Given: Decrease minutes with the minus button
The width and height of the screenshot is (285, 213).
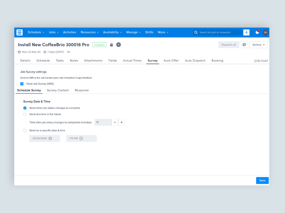Looking at the screenshot, I should 115,122.
